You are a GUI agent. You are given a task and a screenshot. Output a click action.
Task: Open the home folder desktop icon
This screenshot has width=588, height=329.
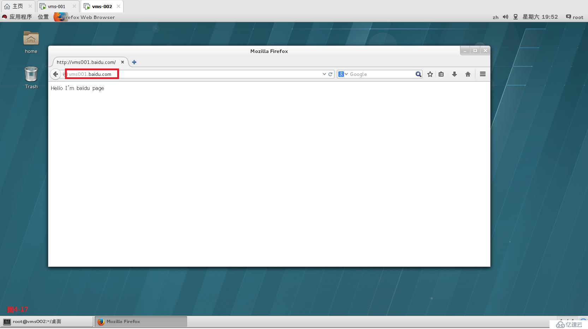pyautogui.click(x=31, y=42)
